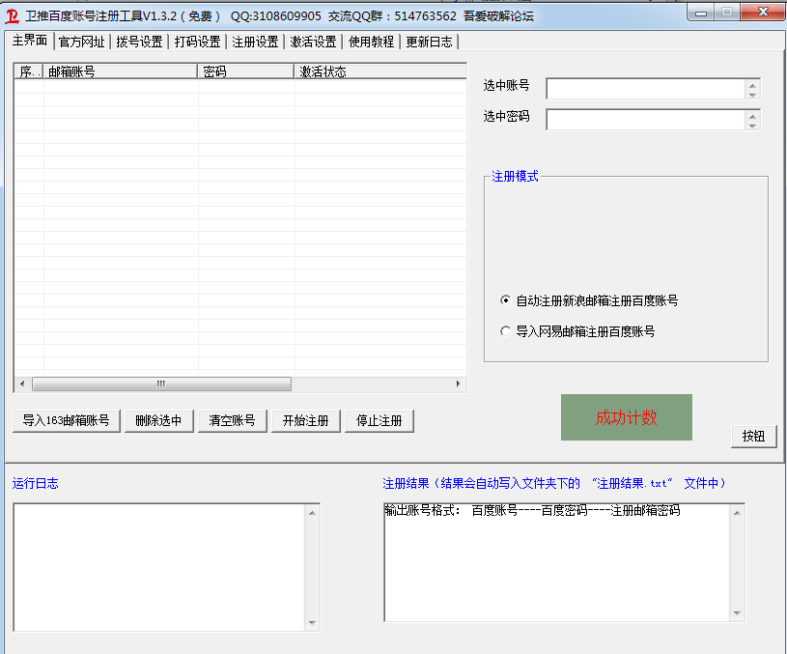Image resolution: width=787 pixels, height=654 pixels.
Task: Sort by the 序 column header
Action: click(29, 71)
